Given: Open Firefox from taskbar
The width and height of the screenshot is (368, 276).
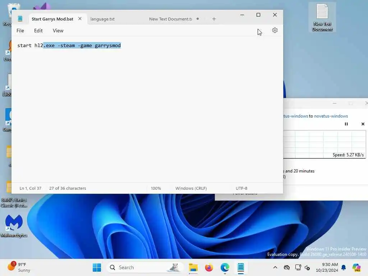Looking at the screenshot, I should [x=209, y=267].
